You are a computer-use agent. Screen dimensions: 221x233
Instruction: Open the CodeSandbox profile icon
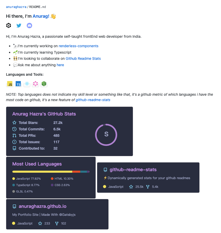tap(8, 25)
